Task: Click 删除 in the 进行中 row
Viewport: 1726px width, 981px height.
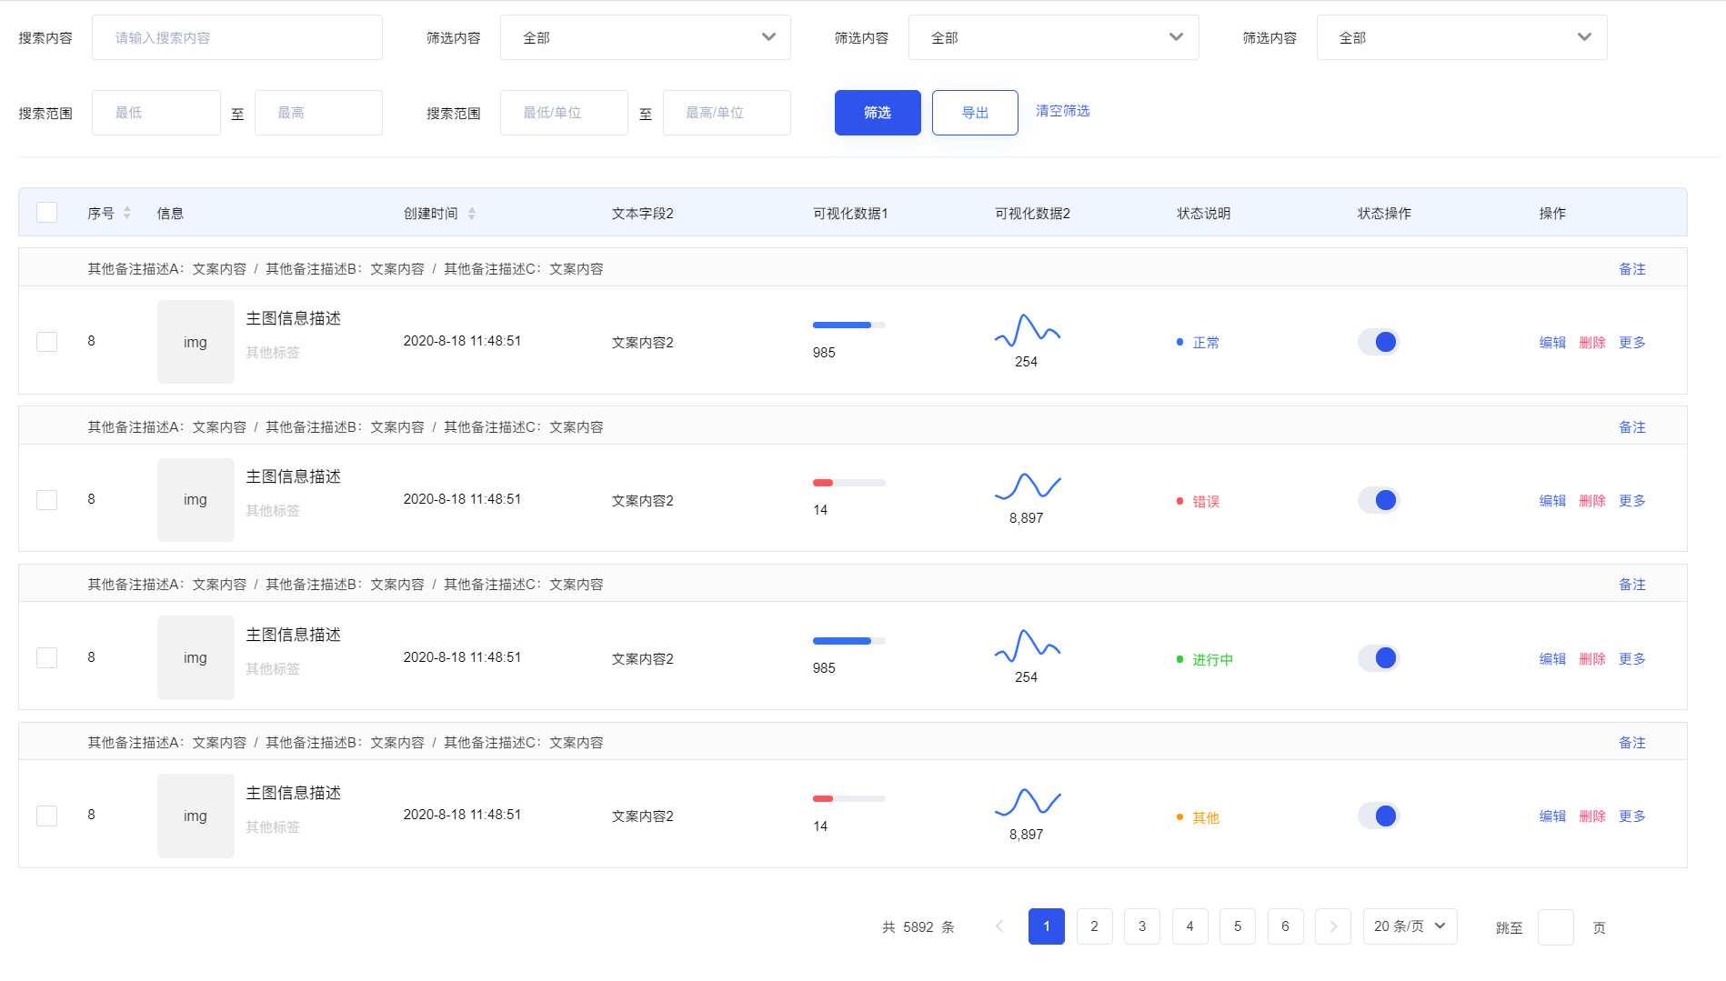Action: pyautogui.click(x=1592, y=659)
